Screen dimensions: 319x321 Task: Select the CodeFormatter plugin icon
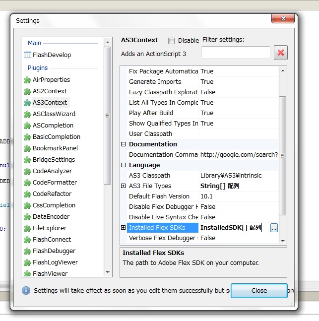tap(27, 183)
